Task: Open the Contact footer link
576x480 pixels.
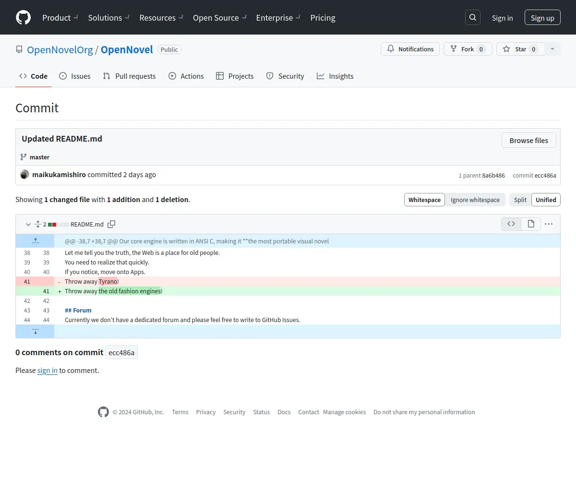Action: click(309, 412)
